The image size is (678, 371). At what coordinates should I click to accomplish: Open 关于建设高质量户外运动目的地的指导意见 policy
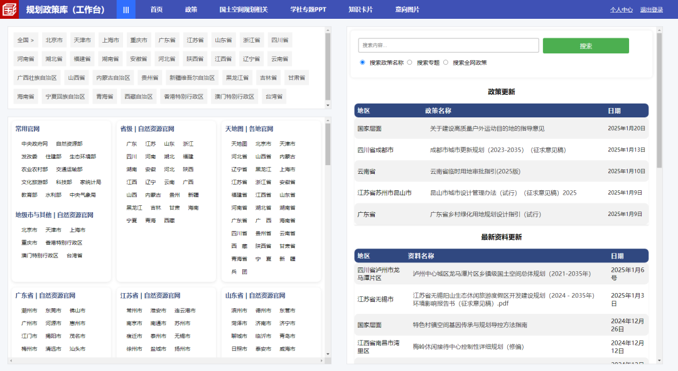(487, 129)
